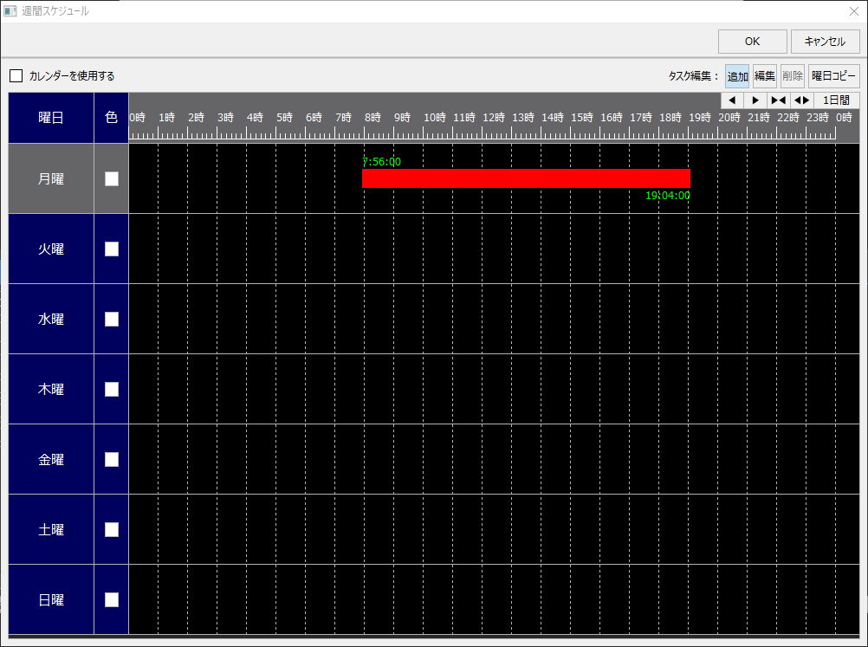Click the 編集 task edit button

[x=764, y=76]
